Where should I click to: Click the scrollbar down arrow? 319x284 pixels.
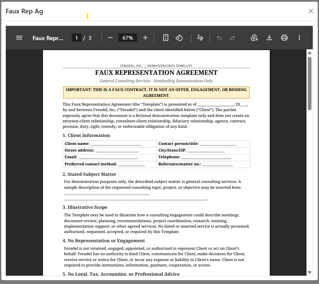tap(309, 272)
